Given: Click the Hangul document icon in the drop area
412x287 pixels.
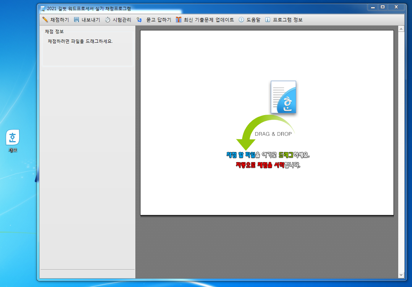Looking at the screenshot, I should [x=283, y=97].
